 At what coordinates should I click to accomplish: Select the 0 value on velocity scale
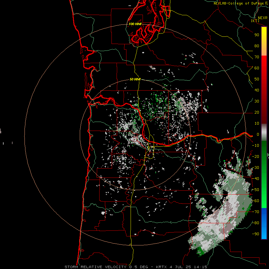(x=258, y=134)
